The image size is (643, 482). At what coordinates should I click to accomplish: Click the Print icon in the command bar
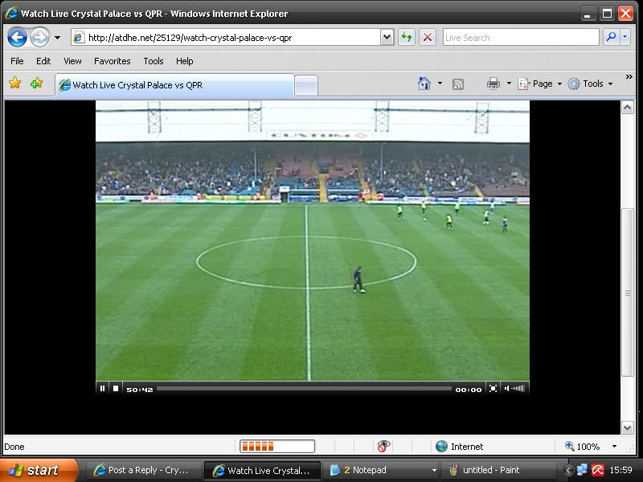(494, 84)
